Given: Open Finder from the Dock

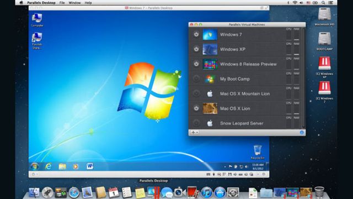Looking at the screenshot, I should point(34,192).
